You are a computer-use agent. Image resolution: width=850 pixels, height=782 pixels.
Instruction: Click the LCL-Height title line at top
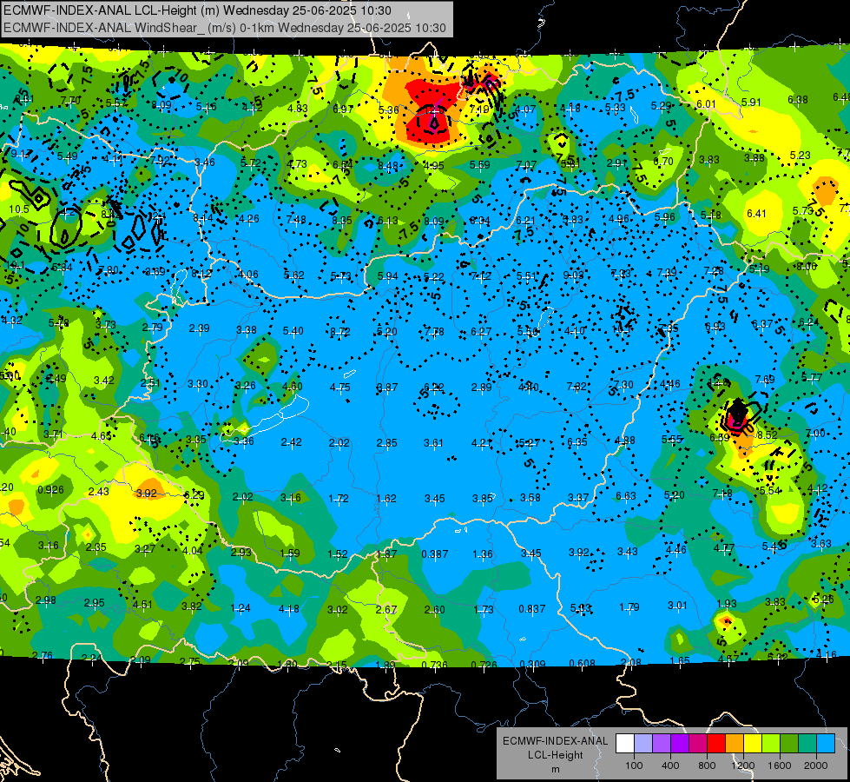[x=197, y=10]
